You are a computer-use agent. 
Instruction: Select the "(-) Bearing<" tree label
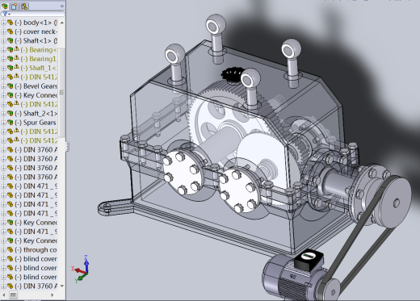(x=39, y=50)
